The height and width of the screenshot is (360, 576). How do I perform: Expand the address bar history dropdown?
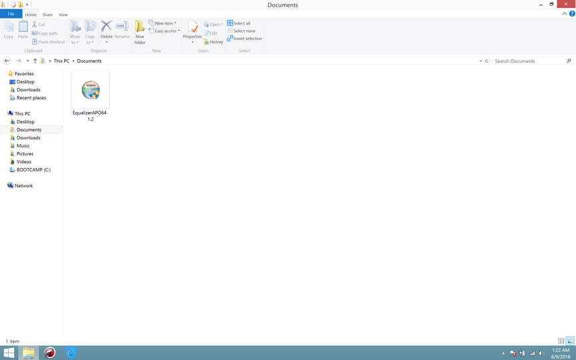tap(481, 61)
